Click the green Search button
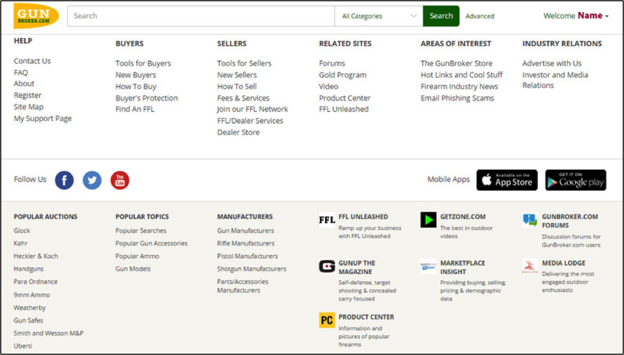The height and width of the screenshot is (355, 624). pyautogui.click(x=441, y=16)
